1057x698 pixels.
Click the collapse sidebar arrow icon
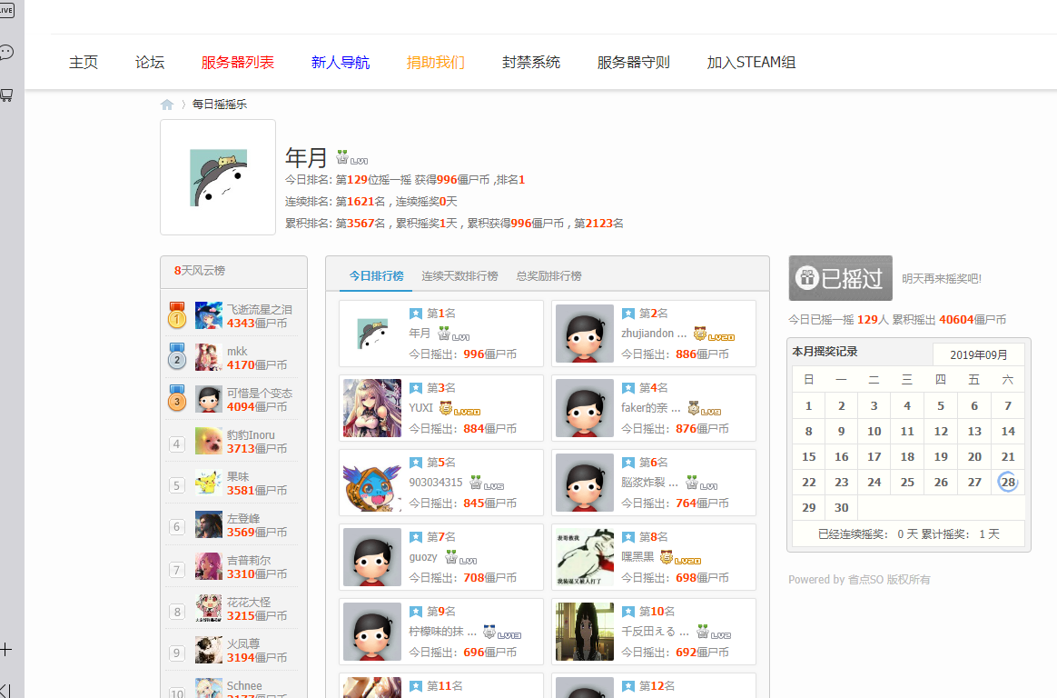(x=5, y=690)
